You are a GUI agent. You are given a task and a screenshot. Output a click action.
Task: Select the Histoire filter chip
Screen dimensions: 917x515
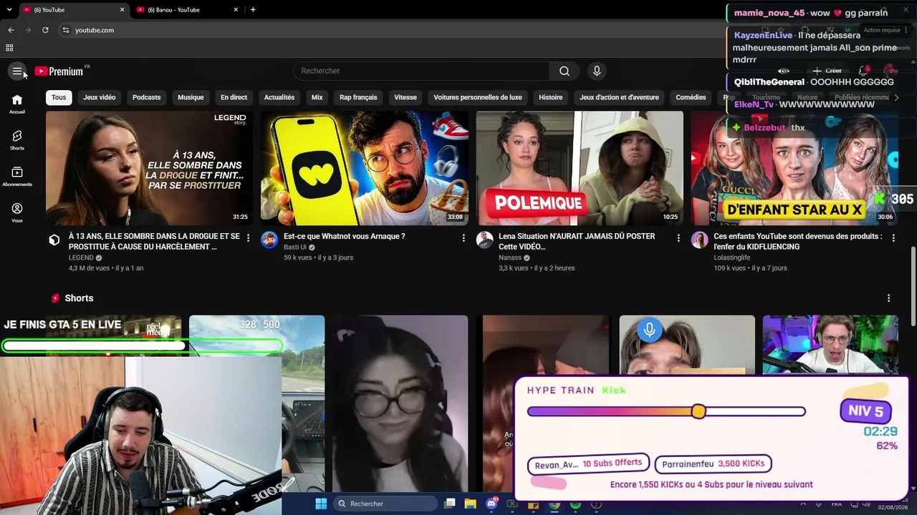click(551, 97)
